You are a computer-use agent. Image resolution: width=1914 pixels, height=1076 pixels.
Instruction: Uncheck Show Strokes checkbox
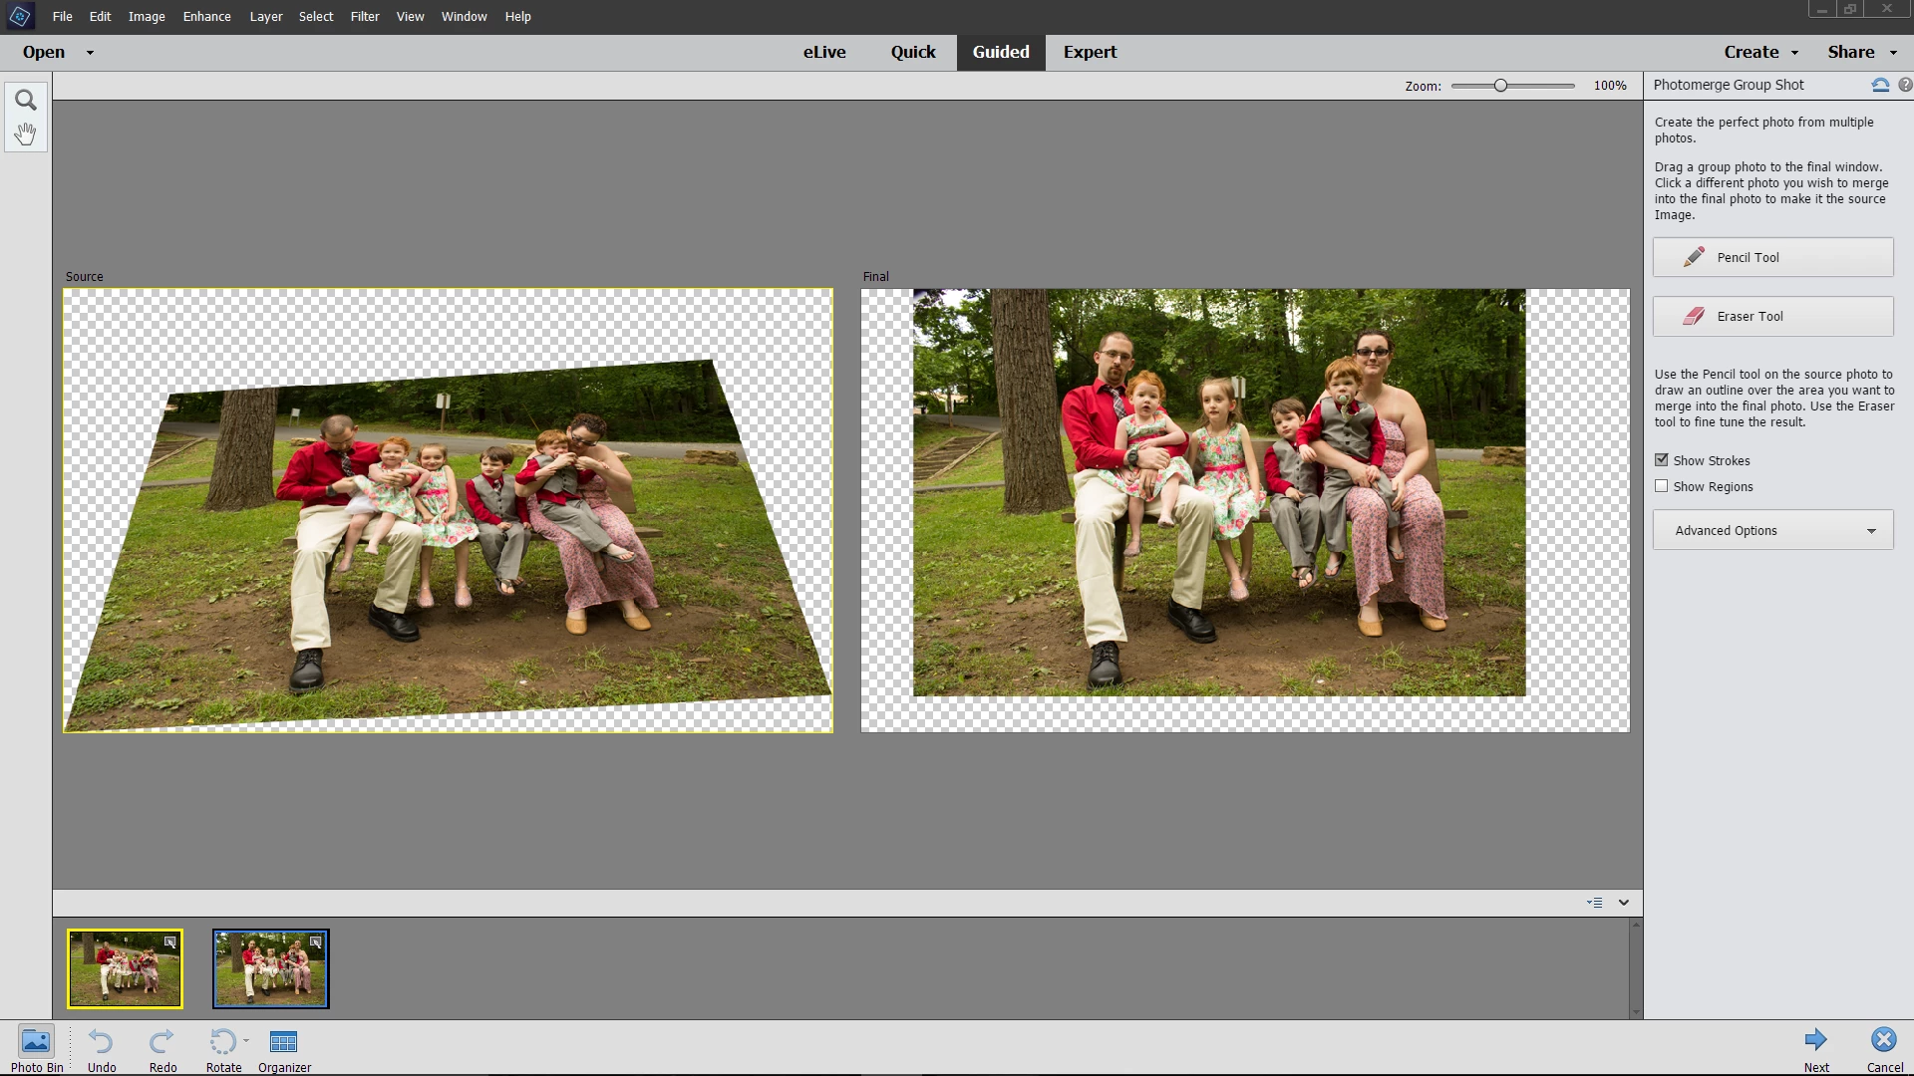coord(1661,460)
